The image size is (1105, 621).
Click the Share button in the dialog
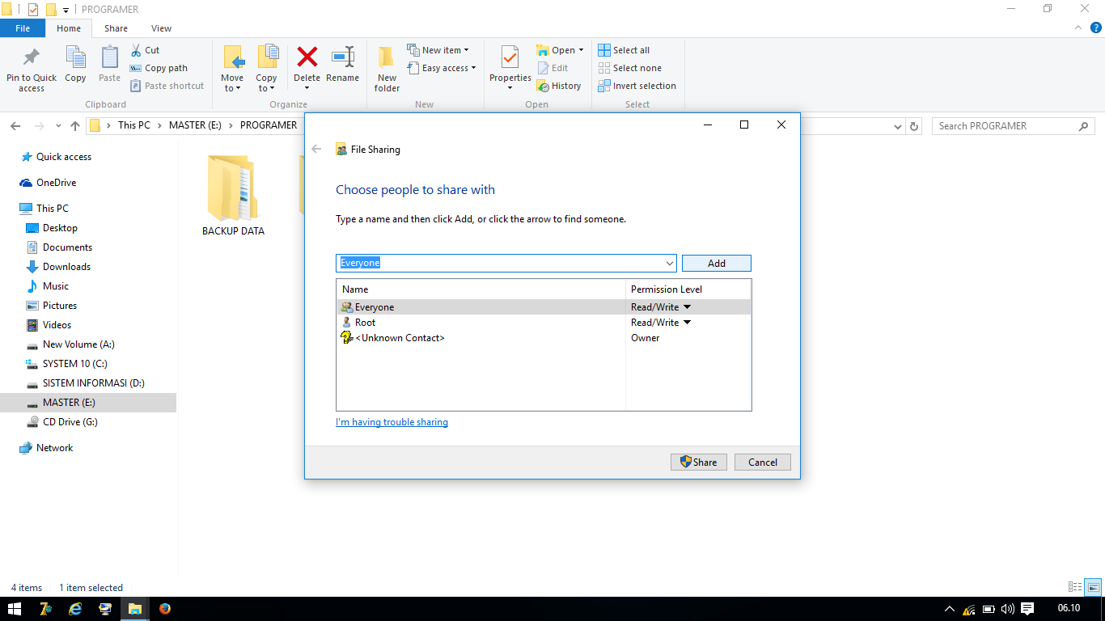tap(699, 463)
